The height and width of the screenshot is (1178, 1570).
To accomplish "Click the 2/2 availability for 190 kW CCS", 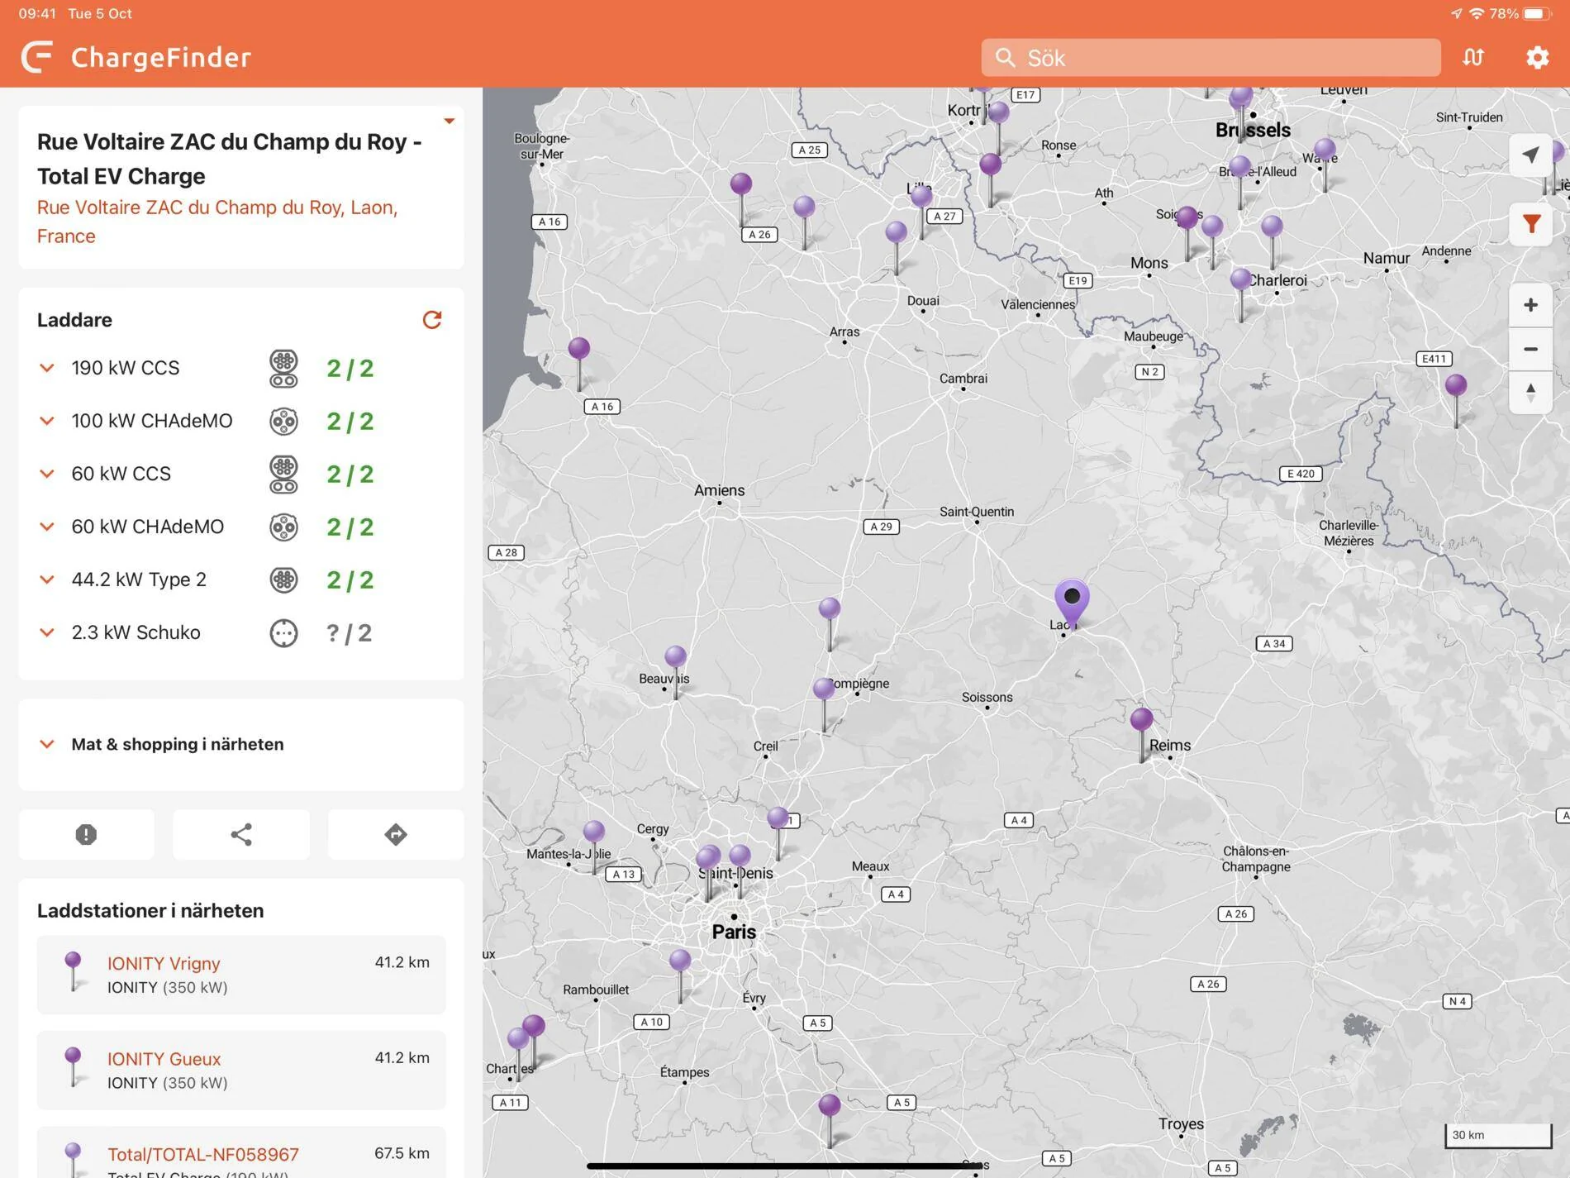I will pos(350,369).
